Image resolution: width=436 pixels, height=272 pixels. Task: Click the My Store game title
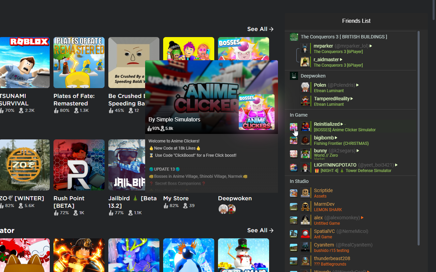(x=176, y=198)
